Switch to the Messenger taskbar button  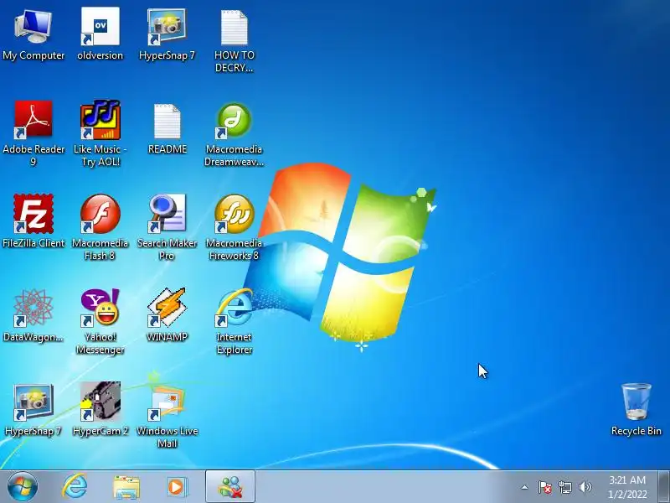tap(230, 487)
